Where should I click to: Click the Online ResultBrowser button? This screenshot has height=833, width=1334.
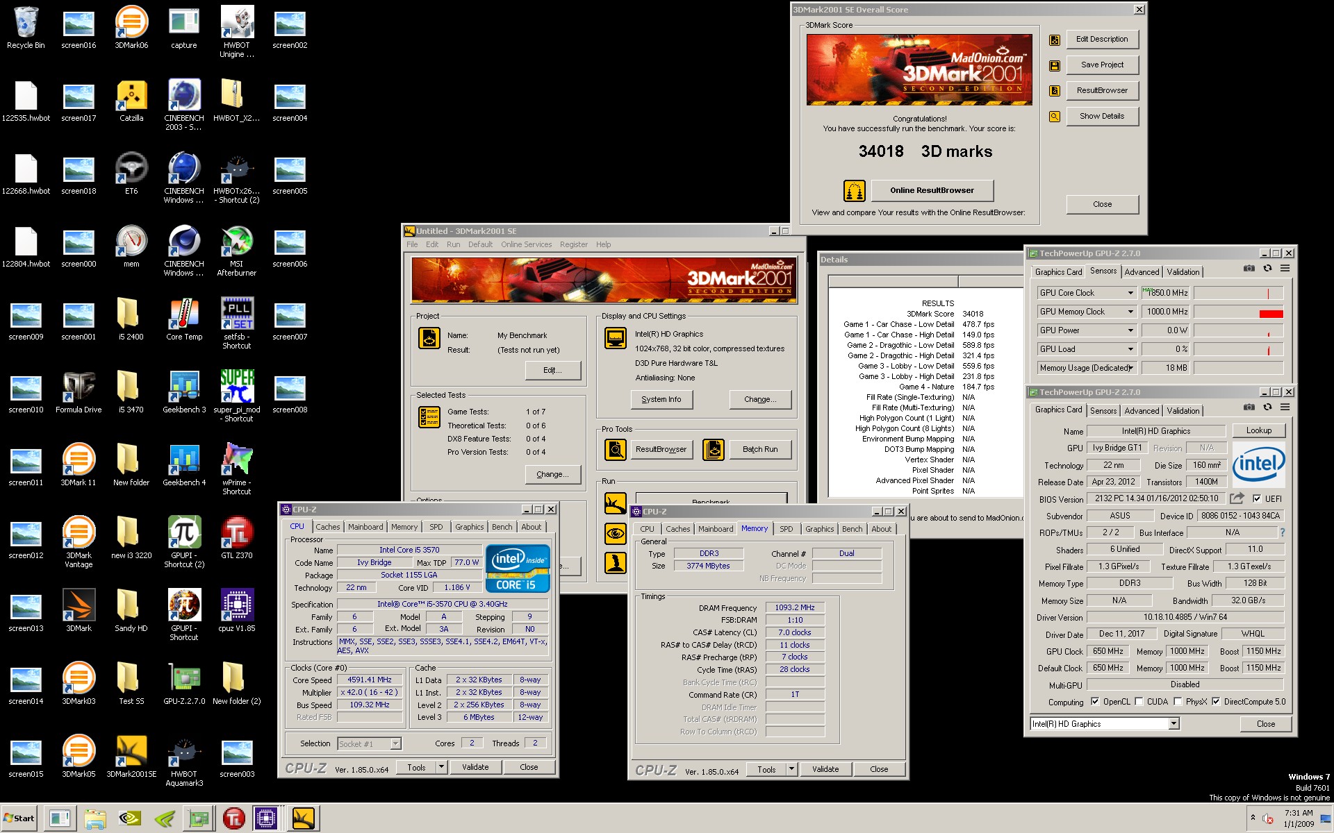tap(932, 190)
